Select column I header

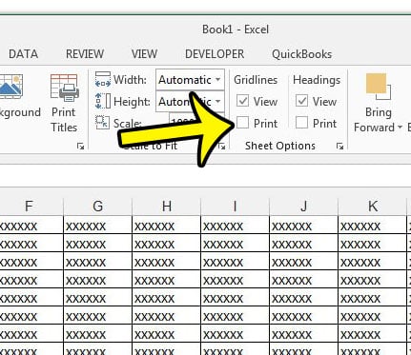236,207
